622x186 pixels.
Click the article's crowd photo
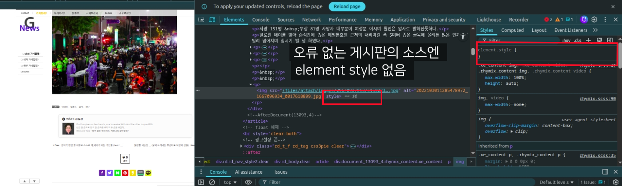114,55
